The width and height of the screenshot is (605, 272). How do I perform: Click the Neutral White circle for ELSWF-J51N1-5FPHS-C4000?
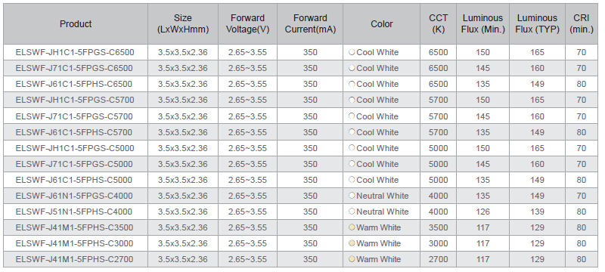point(352,211)
